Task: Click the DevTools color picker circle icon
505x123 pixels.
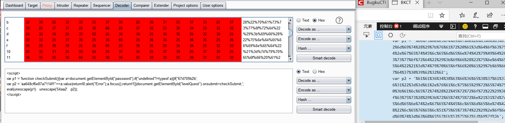Action: (x=391, y=35)
